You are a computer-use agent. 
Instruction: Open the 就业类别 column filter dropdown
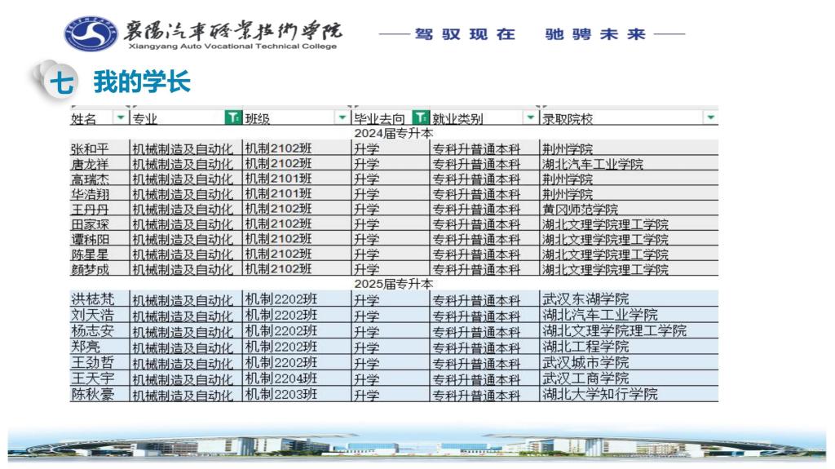tap(531, 117)
